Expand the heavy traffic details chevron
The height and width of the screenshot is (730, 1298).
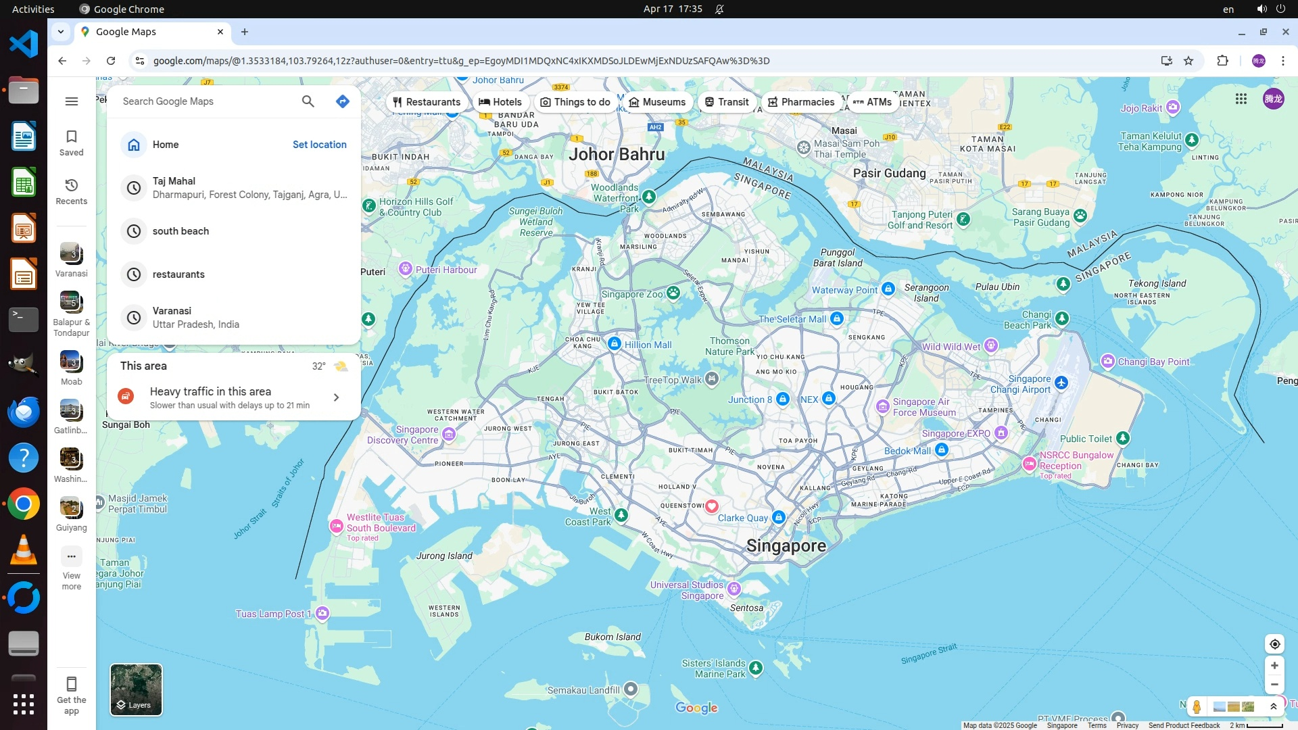[336, 397]
